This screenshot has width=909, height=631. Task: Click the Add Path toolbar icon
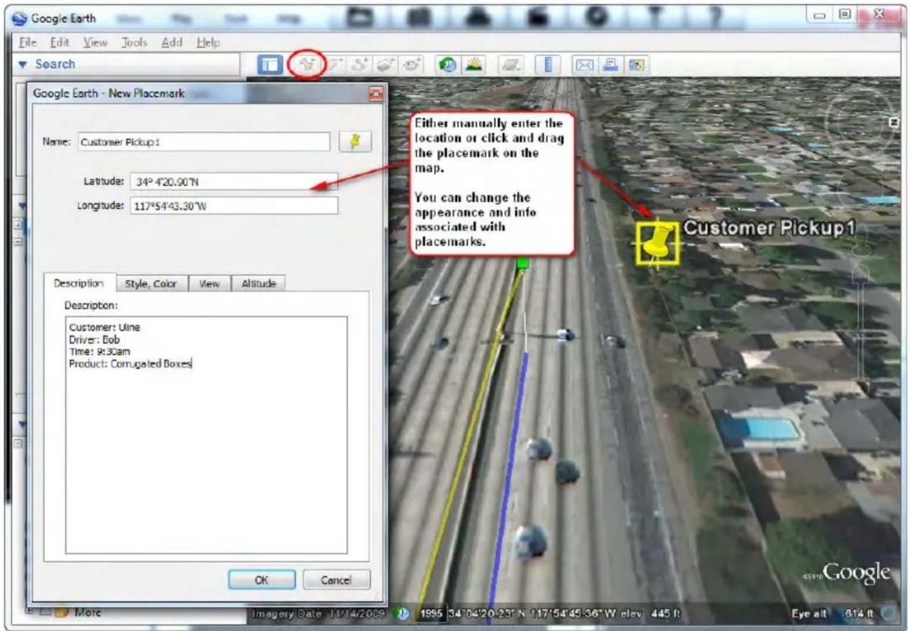[x=360, y=64]
